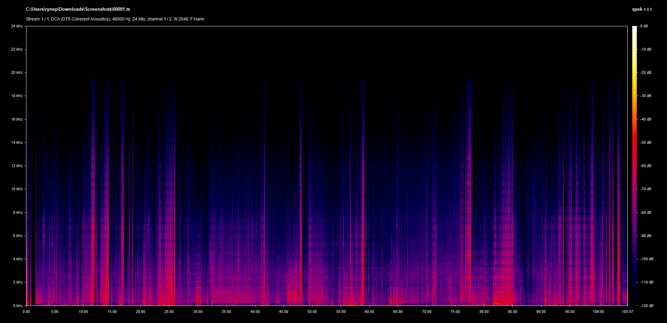Select the 20 kHz frequency label
This screenshot has height=323, width=667.
(17, 72)
